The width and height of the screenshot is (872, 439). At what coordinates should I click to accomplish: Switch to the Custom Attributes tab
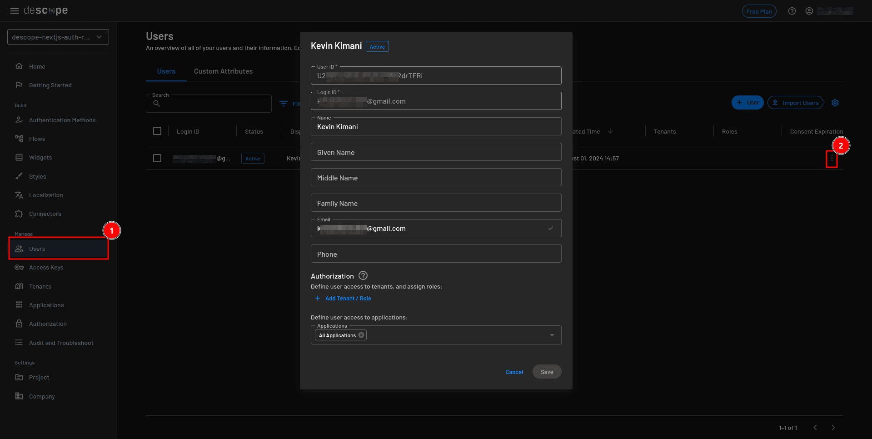tap(223, 71)
